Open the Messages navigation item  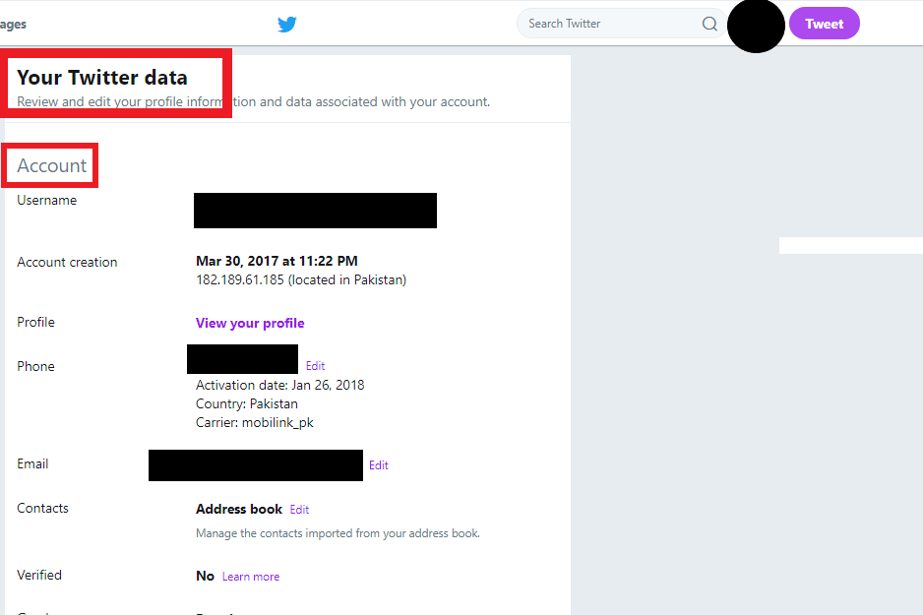tap(14, 25)
